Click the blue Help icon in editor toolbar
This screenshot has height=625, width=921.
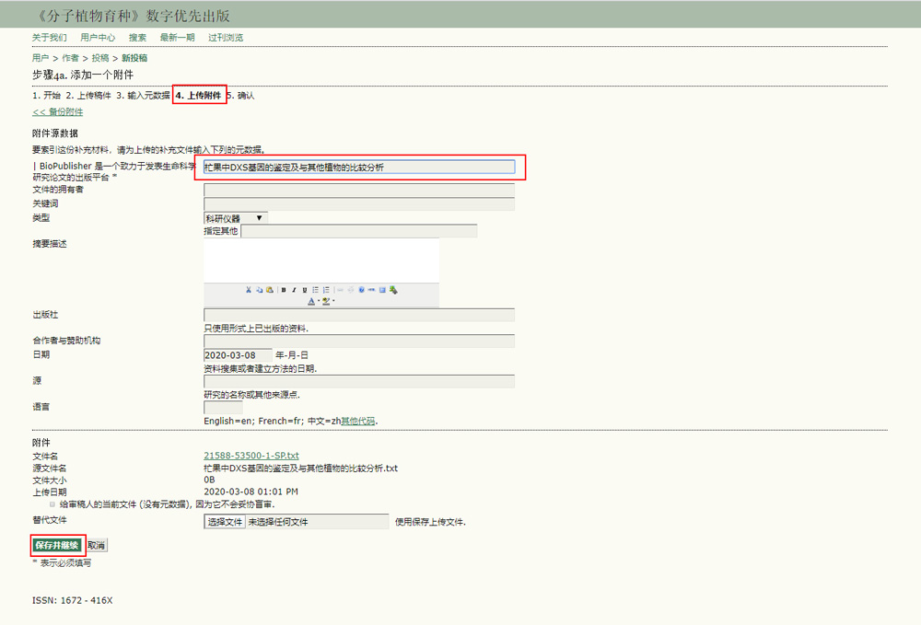tap(361, 290)
